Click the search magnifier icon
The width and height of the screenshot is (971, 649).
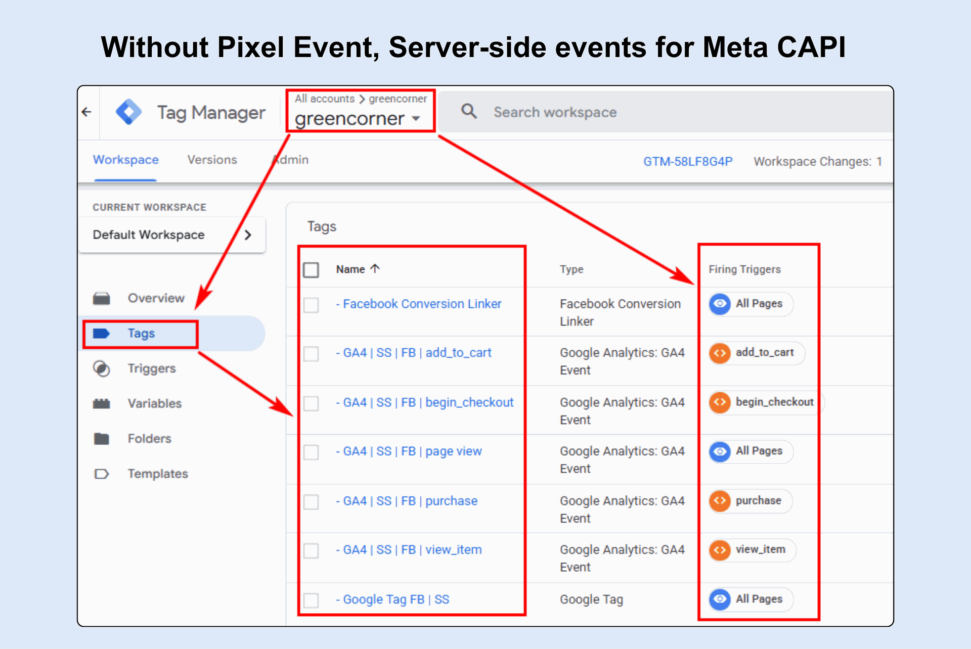[x=469, y=111]
